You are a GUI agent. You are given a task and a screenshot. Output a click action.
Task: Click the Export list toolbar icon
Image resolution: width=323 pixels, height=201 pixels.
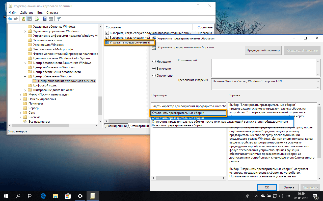(x=37, y=19)
